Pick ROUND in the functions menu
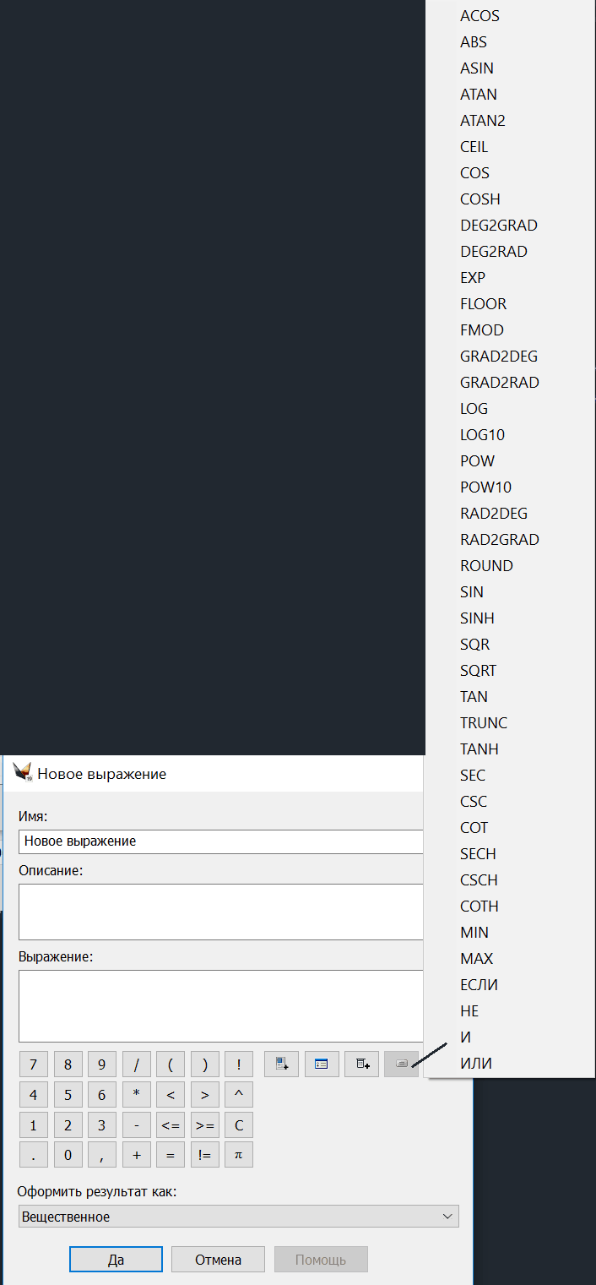596x1285 pixels. coord(486,566)
